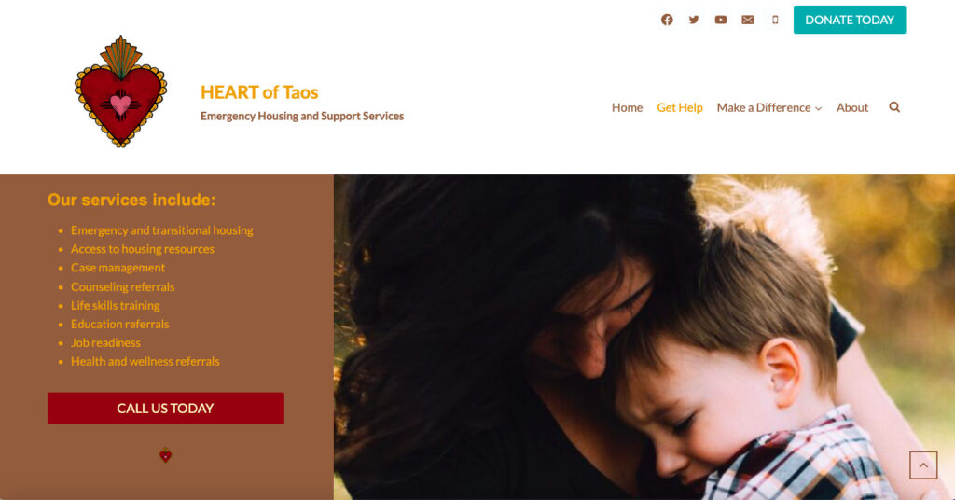Click the mobile phone icon
The image size is (955, 500).
pos(775,20)
